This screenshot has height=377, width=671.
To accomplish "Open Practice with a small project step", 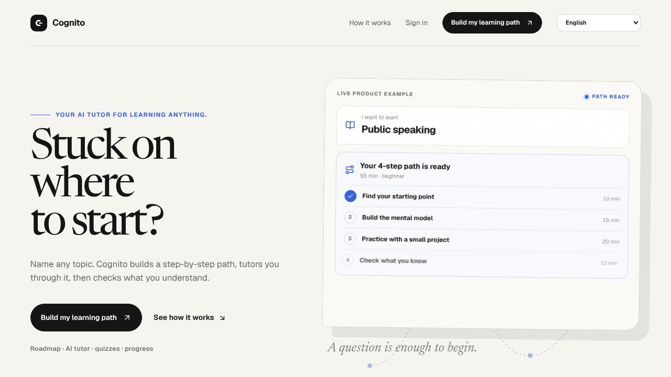I will point(482,240).
